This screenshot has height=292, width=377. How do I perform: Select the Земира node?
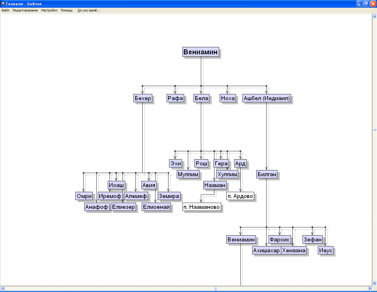169,196
